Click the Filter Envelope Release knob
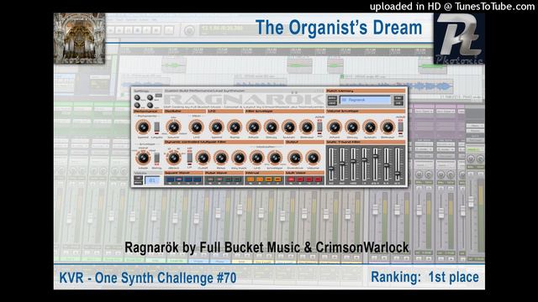 coord(307,127)
